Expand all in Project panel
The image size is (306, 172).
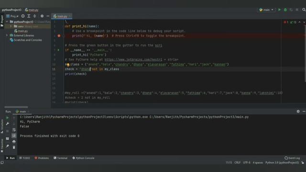(29, 16)
